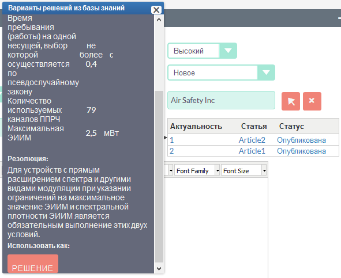This screenshot has width=341, height=278.
Task: Click the popup scrollbar down arrow
Action: tap(159, 269)
